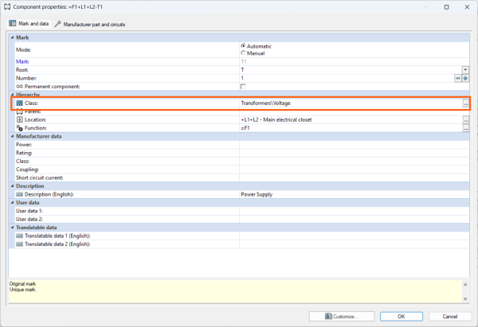Image resolution: width=478 pixels, height=327 pixels.
Task: Click Translatable data 2 icon
Action: pyautogui.click(x=19, y=244)
